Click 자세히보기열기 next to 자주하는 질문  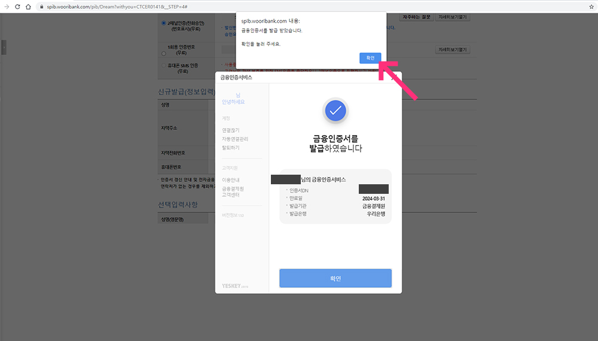click(x=453, y=17)
